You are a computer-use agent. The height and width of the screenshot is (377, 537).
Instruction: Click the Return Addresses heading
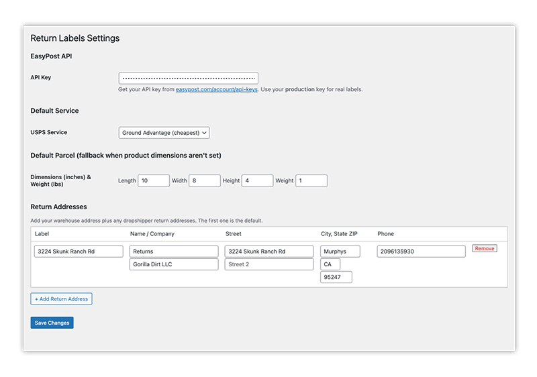pyautogui.click(x=58, y=207)
